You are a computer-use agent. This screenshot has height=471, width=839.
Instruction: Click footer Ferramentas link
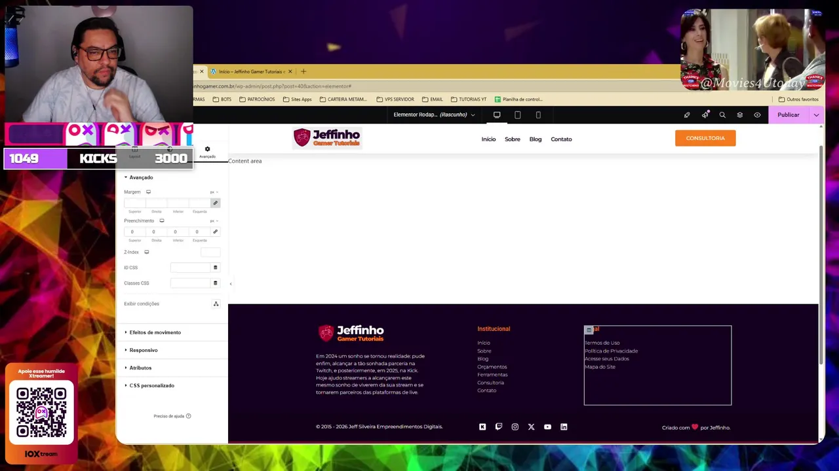[492, 375]
